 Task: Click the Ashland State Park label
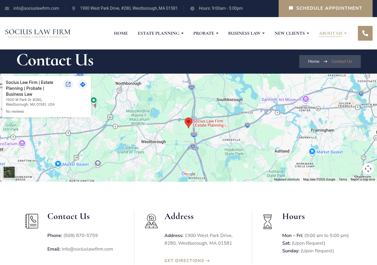276,173
